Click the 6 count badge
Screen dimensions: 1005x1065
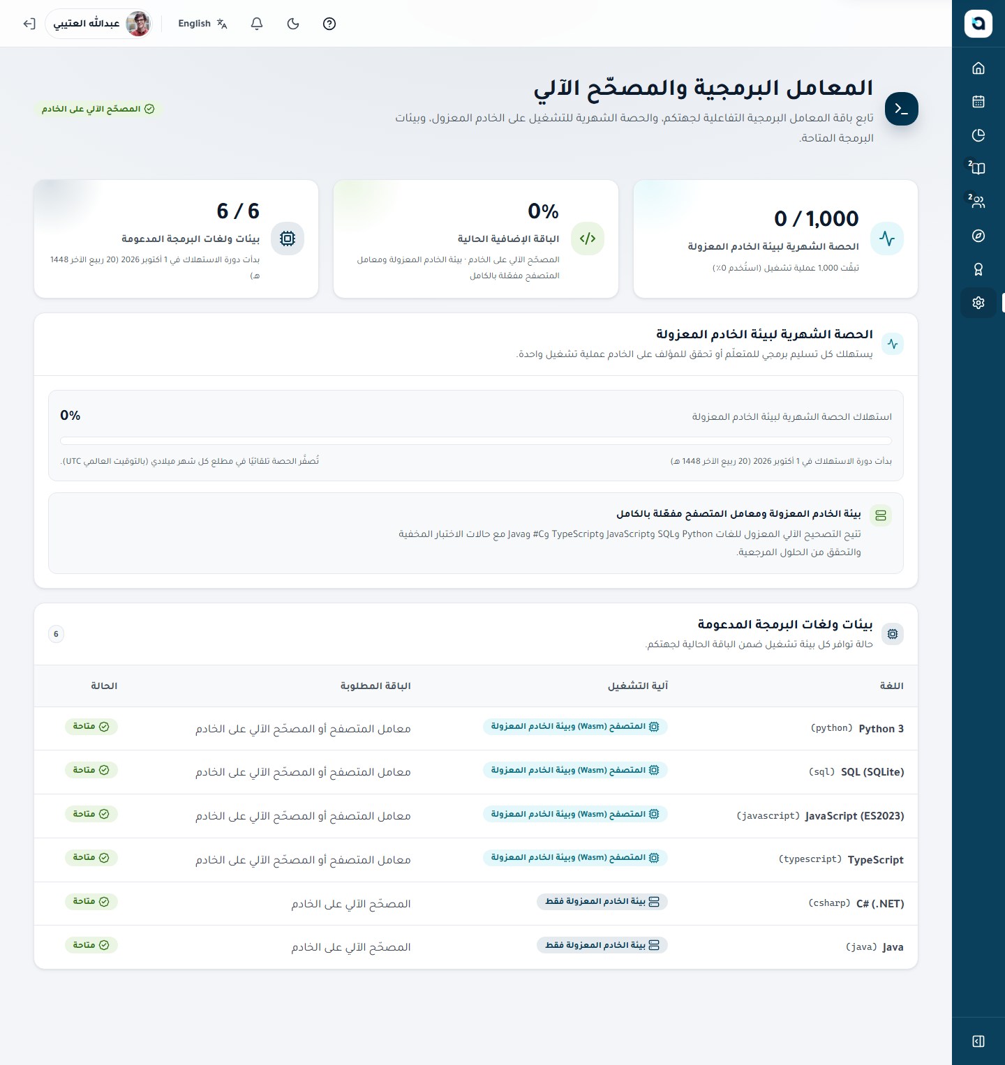[x=56, y=634]
